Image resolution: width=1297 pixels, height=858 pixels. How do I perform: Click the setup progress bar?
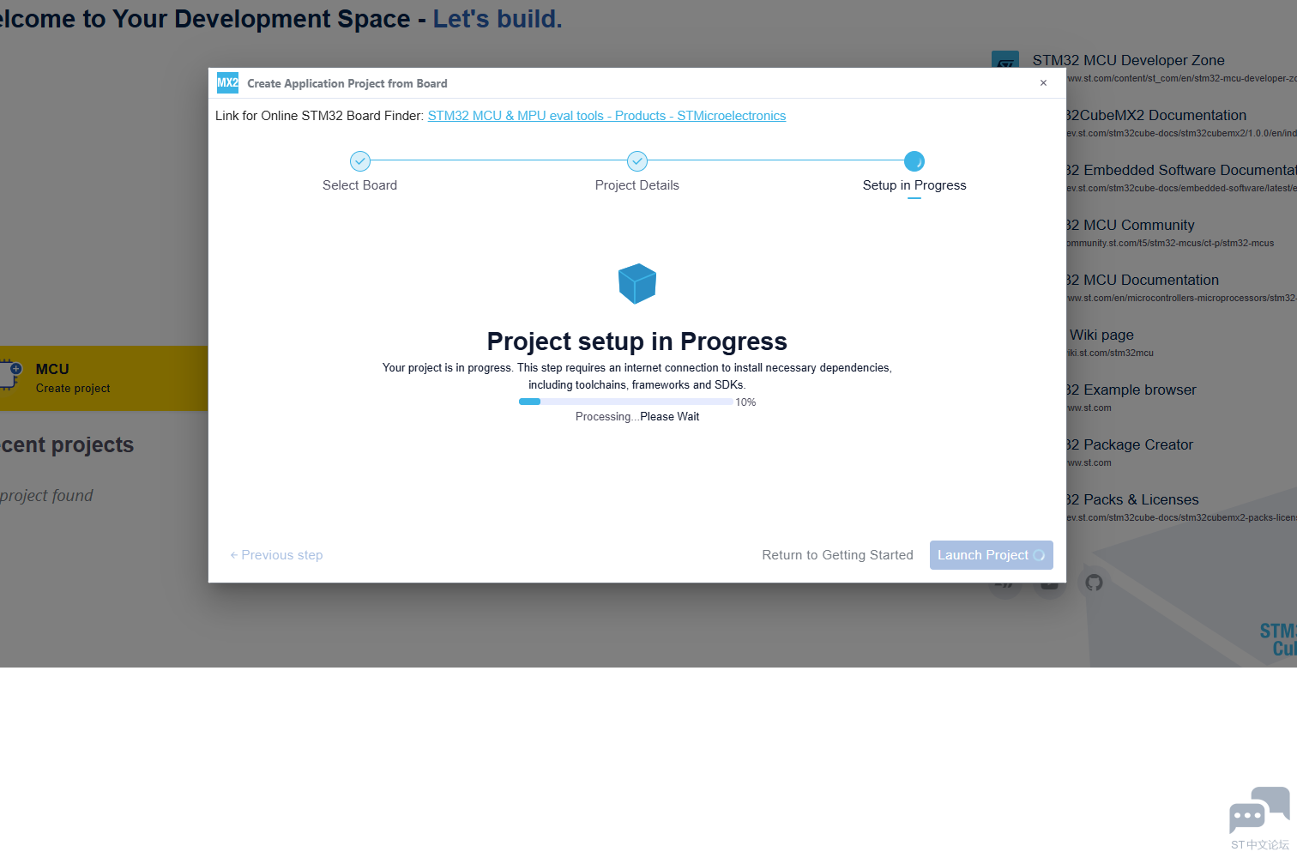point(626,402)
